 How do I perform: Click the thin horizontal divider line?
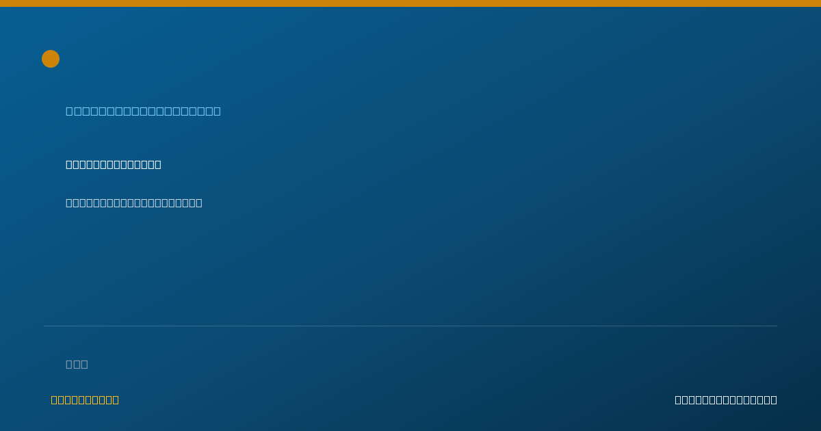pyautogui.click(x=410, y=326)
